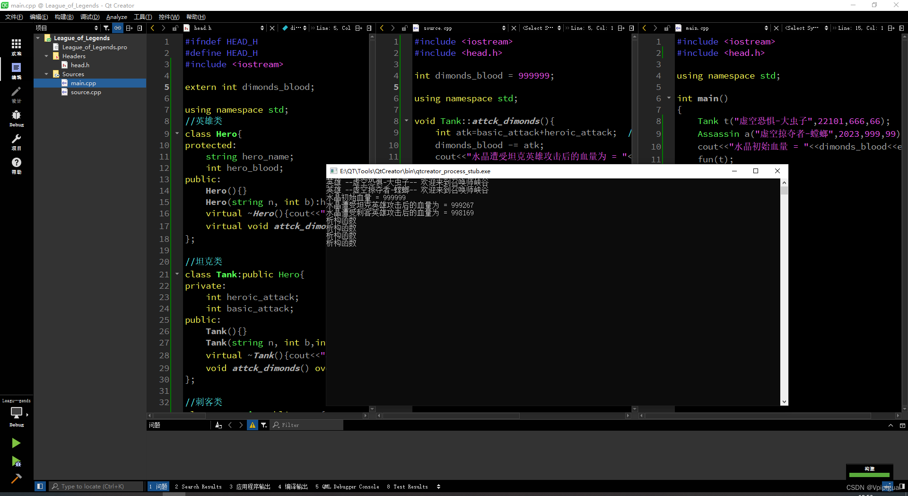
Task: Go forward in head.h editor
Action: (x=163, y=28)
